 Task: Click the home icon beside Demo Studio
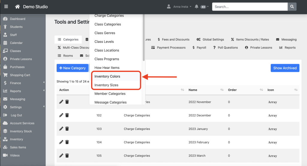[17, 7]
